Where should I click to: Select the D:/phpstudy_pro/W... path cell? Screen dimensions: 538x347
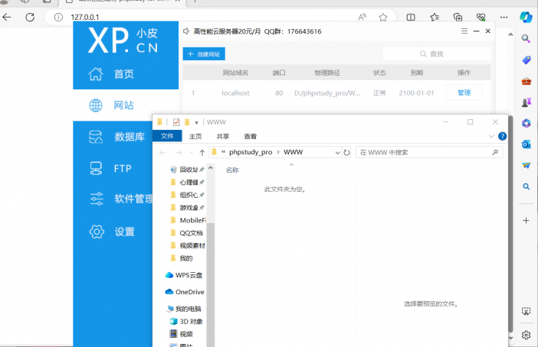[327, 93]
